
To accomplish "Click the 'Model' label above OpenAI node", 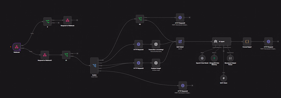I will 202,53.
